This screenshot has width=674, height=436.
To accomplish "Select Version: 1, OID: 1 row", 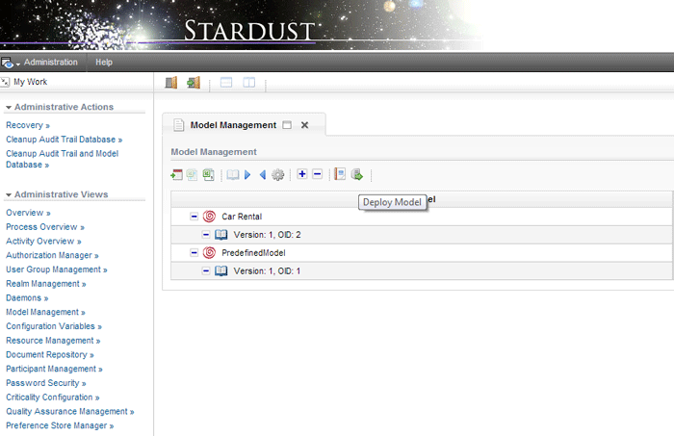I will [x=422, y=271].
